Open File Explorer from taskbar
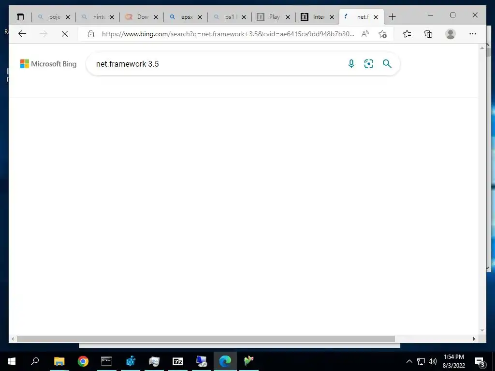The height and width of the screenshot is (371, 495). tap(59, 361)
